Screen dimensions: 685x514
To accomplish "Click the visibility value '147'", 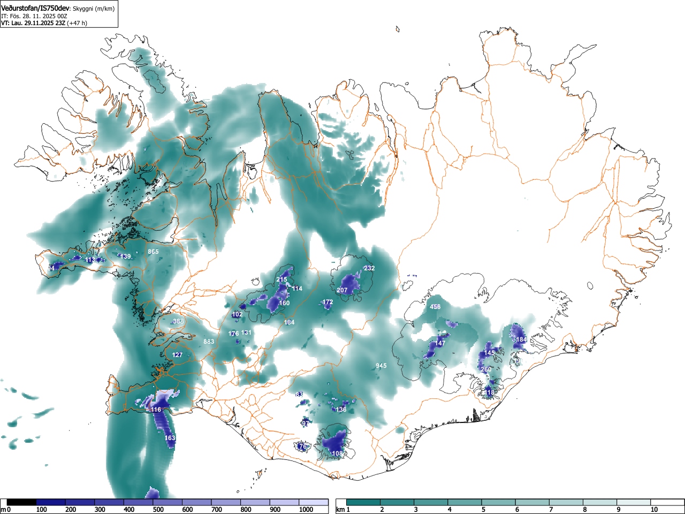I will (x=440, y=343).
